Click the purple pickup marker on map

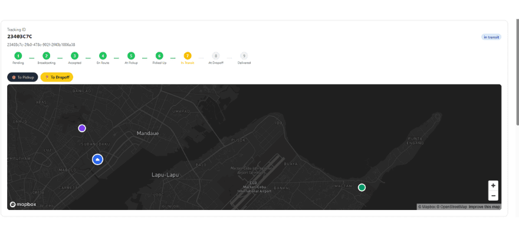(x=82, y=128)
